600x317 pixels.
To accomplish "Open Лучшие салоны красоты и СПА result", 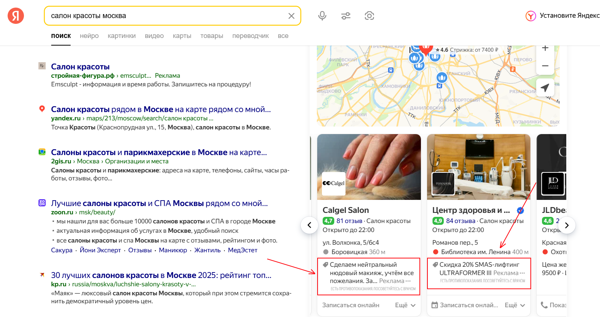I will [160, 203].
